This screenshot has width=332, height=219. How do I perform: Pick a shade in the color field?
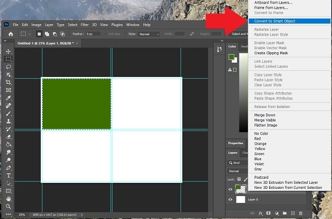pos(243,92)
